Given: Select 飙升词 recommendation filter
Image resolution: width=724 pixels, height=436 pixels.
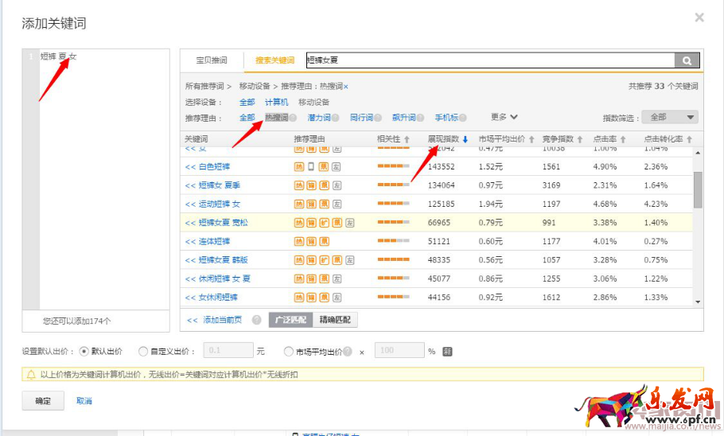Looking at the screenshot, I should (x=404, y=118).
